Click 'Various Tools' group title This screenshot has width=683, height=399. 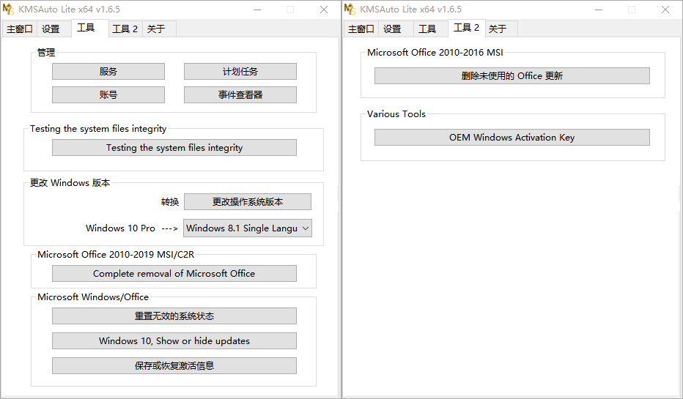tap(396, 114)
